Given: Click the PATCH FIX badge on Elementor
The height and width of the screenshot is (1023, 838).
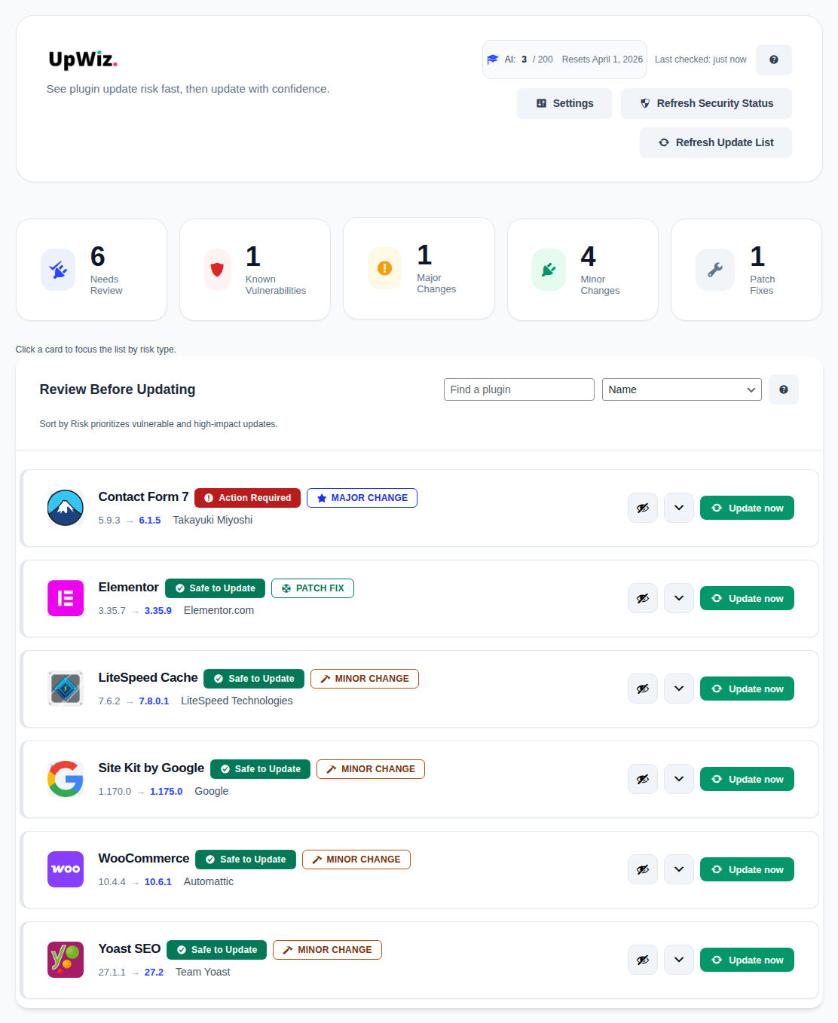Looking at the screenshot, I should (313, 588).
